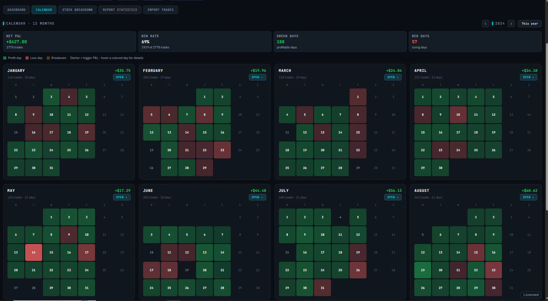Click the June 18 loss day cell
Image resolution: width=548 pixels, height=301 pixels.
[x=169, y=270]
